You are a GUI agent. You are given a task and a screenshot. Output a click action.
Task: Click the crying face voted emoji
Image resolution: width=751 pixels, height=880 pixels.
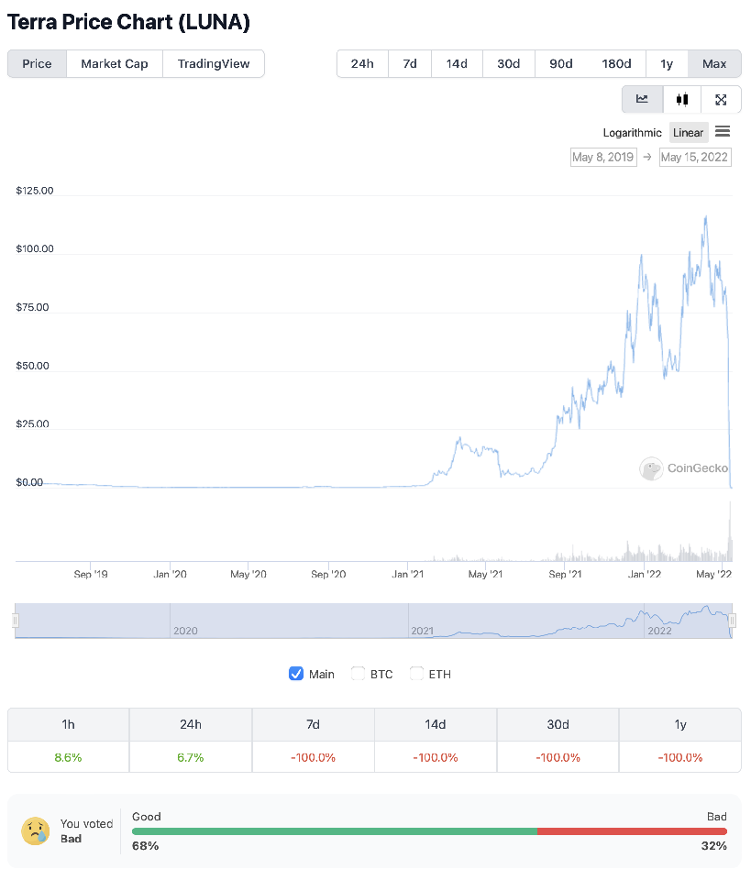[36, 830]
